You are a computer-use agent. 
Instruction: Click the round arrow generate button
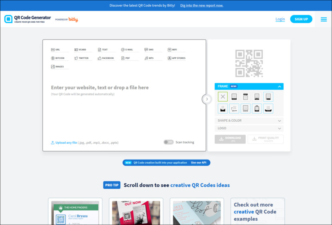pyautogui.click(x=207, y=99)
